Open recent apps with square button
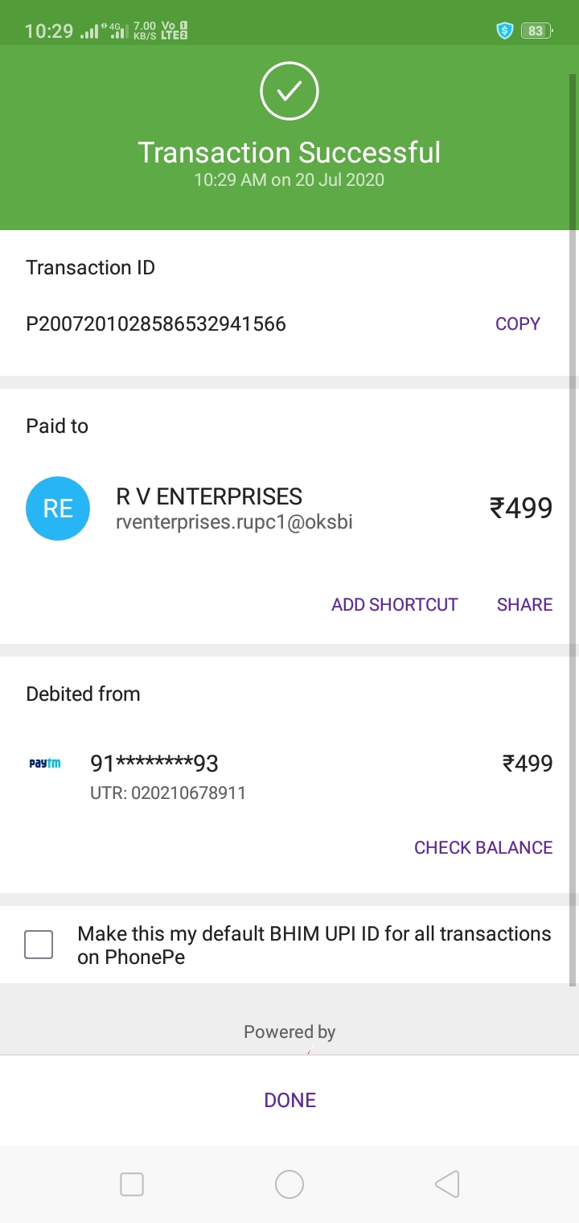The width and height of the screenshot is (579, 1223). click(x=132, y=1184)
